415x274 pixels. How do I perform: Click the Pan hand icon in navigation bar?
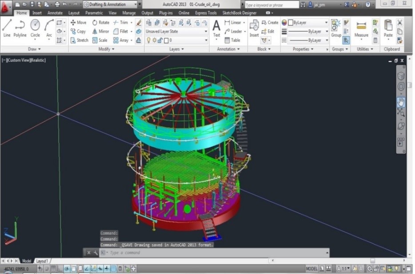pos(401,102)
